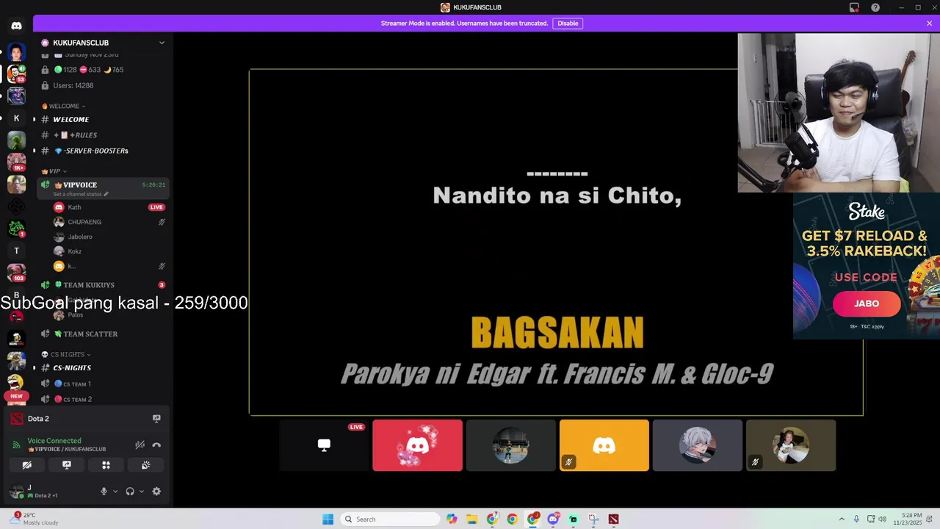Screen dimensions: 940x529
Task: Open the soundboard icon
Action: click(145, 465)
